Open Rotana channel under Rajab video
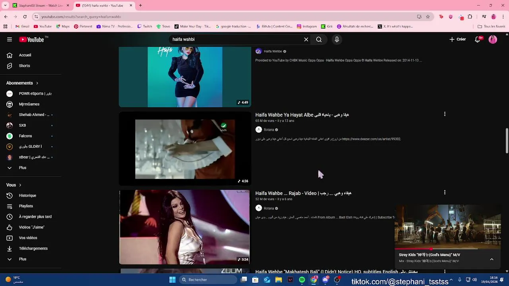The width and height of the screenshot is (509, 286). click(x=269, y=208)
